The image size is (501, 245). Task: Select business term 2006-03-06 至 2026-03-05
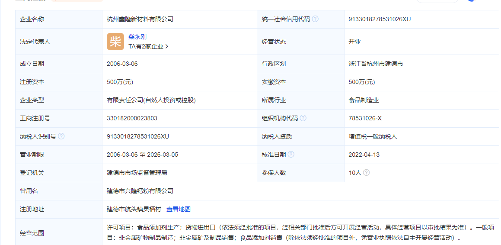coord(142,155)
